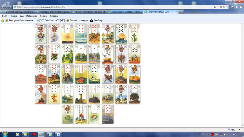Open the Сервис menu
Screen dimensions: 244x137
(x=44, y=16)
